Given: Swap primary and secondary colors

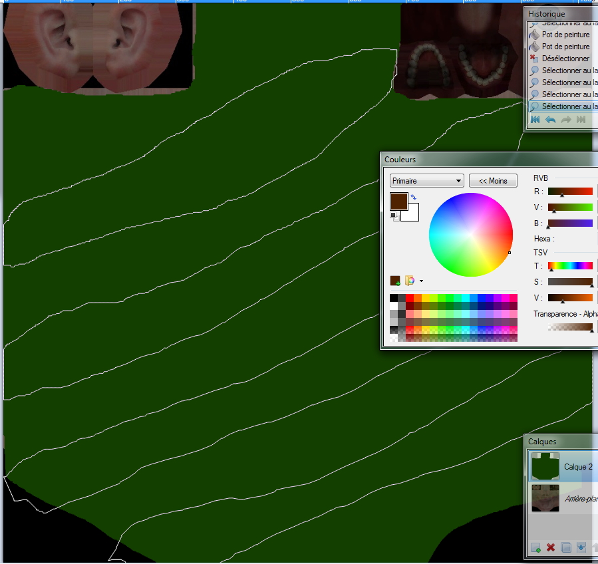Looking at the screenshot, I should point(414,198).
